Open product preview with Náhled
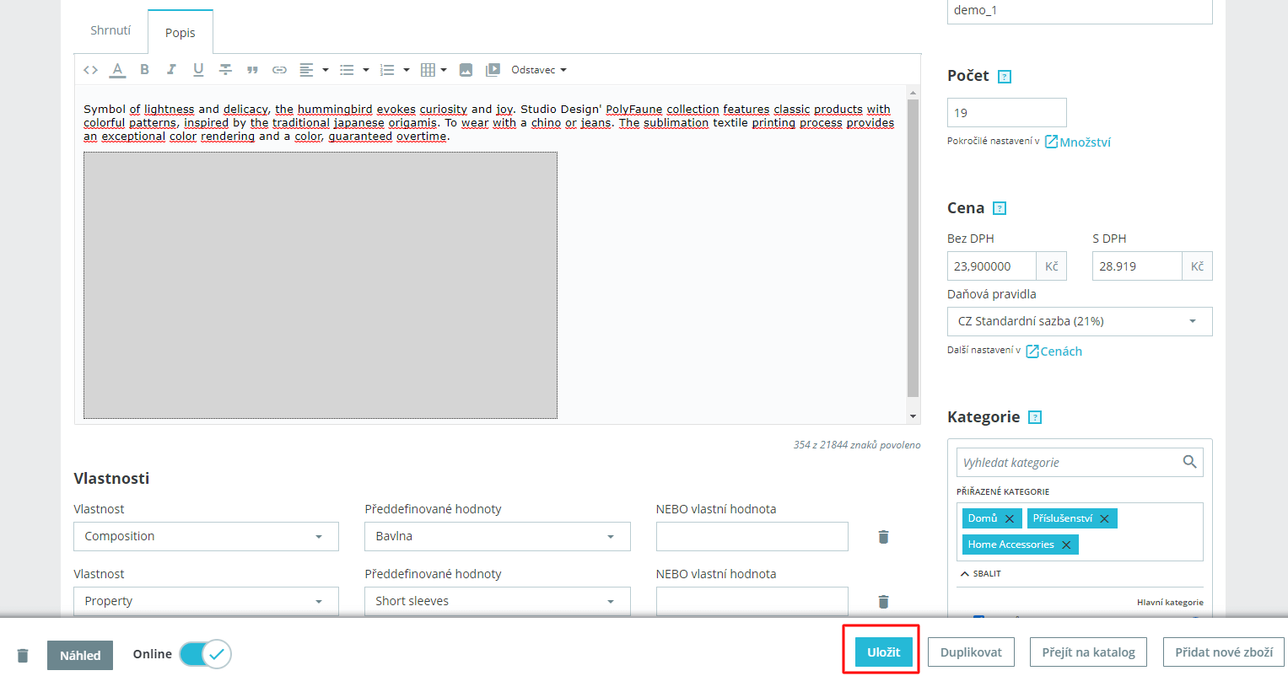1288x676 pixels. click(x=80, y=655)
